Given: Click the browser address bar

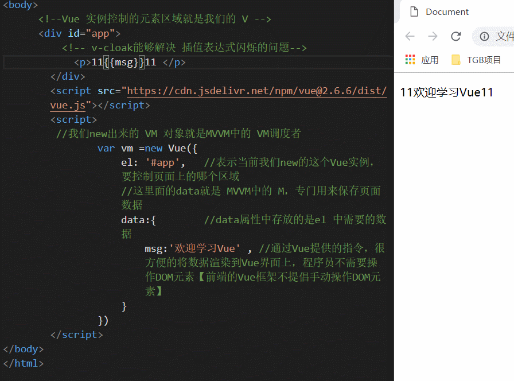Looking at the screenshot, I should coord(493,36).
